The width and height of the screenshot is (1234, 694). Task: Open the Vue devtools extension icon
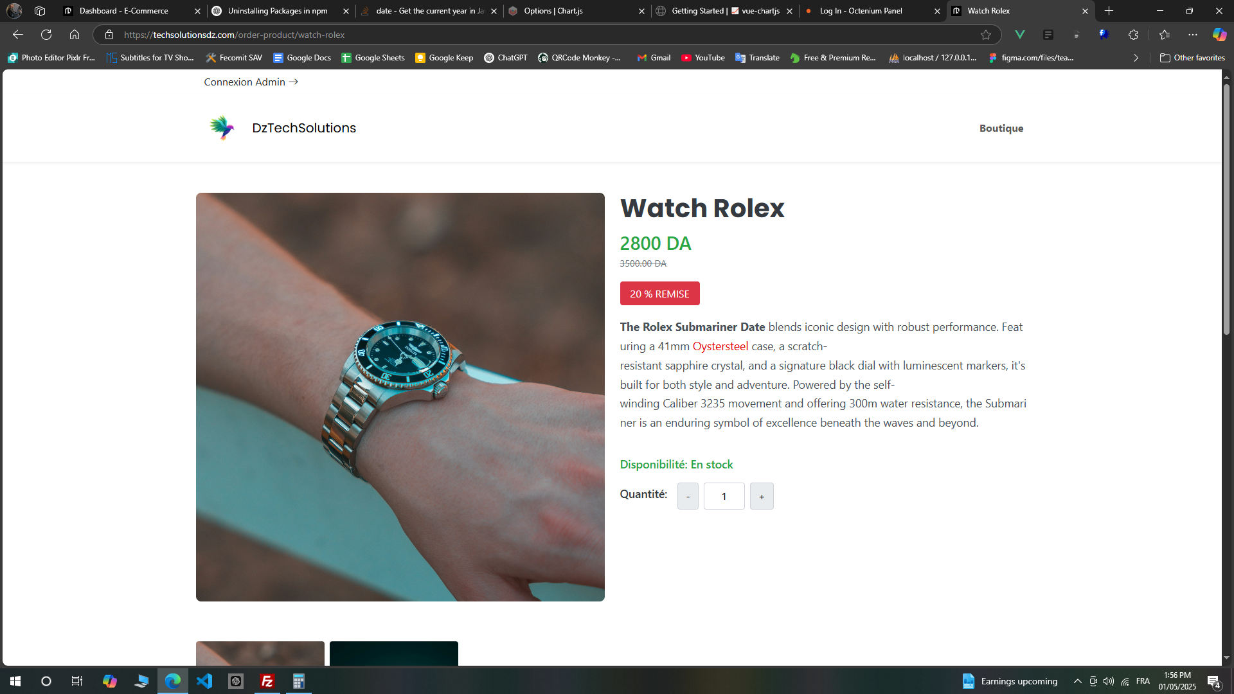coord(1020,35)
